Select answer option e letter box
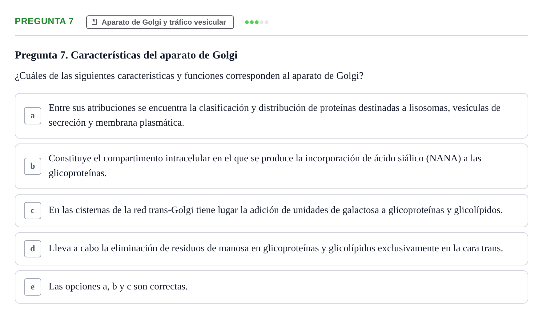This screenshot has width=543, height=319. click(33, 287)
